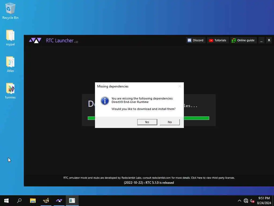Decline the dependency installation with the No button
The image size is (274, 206).
pos(170,122)
